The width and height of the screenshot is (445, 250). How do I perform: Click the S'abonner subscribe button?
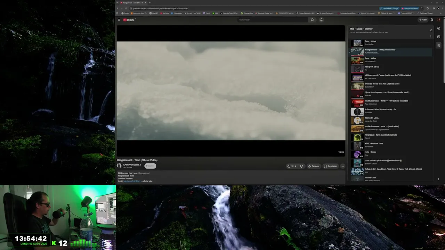point(150,166)
